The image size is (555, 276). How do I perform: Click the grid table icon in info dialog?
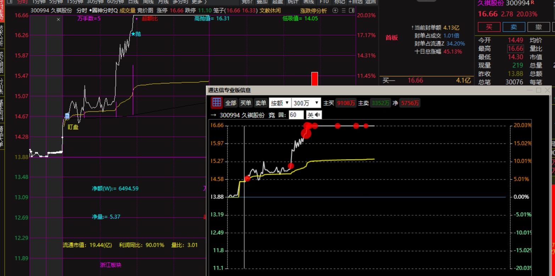(217, 103)
